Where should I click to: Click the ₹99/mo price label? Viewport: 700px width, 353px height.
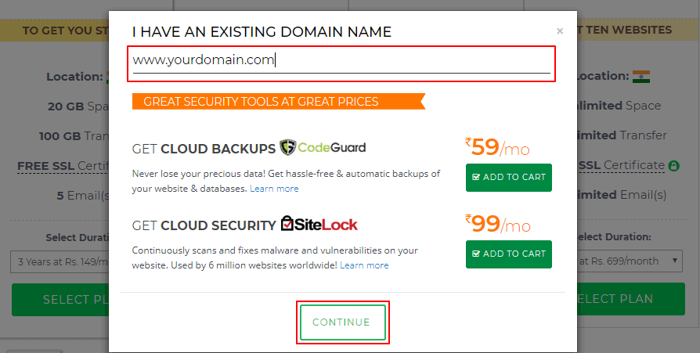(x=497, y=225)
